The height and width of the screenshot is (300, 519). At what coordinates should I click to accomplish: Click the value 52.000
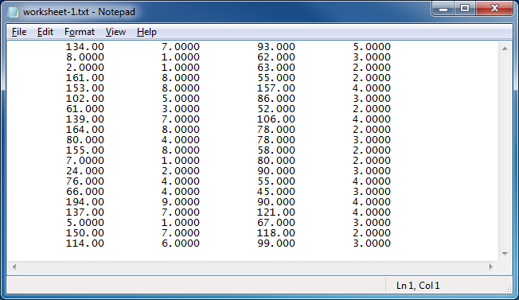click(276, 108)
